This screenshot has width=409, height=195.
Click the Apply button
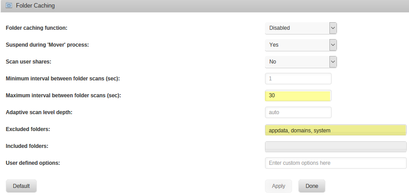[278, 186]
